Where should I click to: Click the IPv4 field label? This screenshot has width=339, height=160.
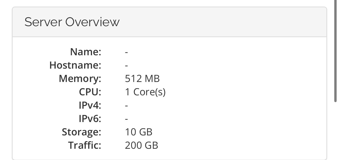90,106
